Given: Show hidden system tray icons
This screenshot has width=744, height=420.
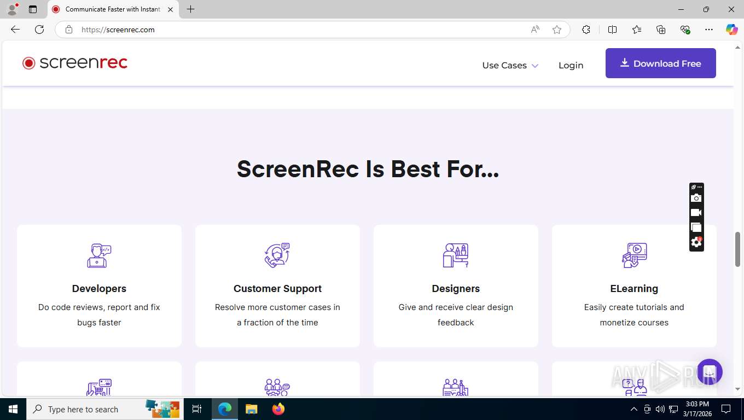Looking at the screenshot, I should point(633,409).
